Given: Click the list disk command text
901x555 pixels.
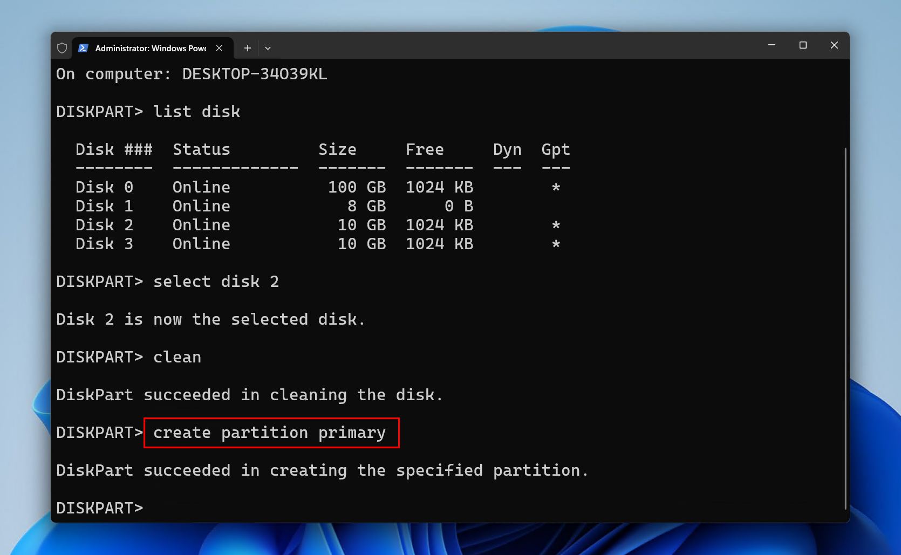Looking at the screenshot, I should click(196, 111).
